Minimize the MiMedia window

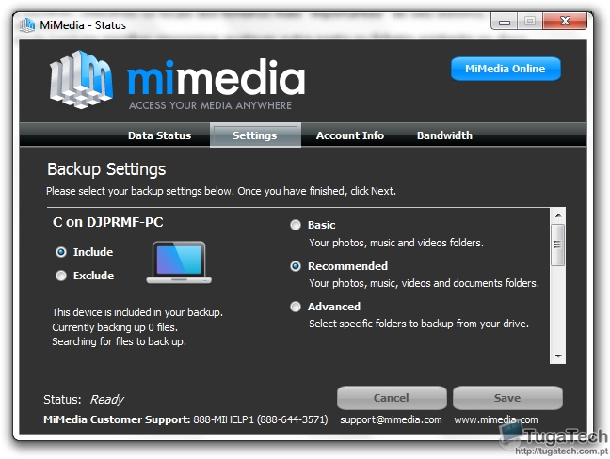pyautogui.click(x=505, y=22)
